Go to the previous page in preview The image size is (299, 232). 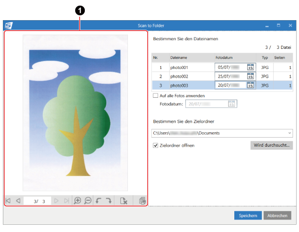coord(18,201)
